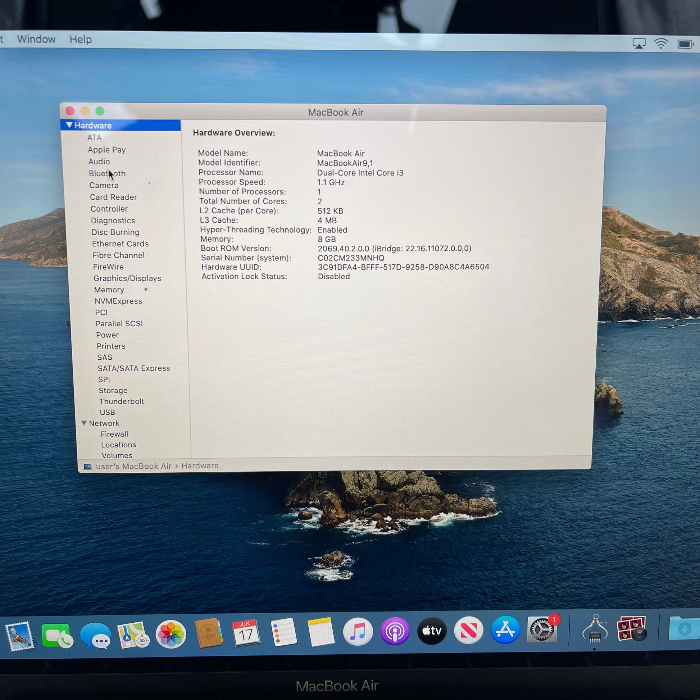700x700 pixels.
Task: Open the Calendar showing JUN 17
Action: pyautogui.click(x=246, y=633)
